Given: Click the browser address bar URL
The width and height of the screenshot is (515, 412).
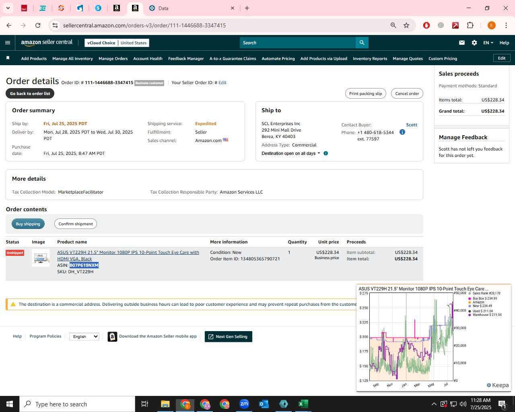Looking at the screenshot, I should coord(144,25).
